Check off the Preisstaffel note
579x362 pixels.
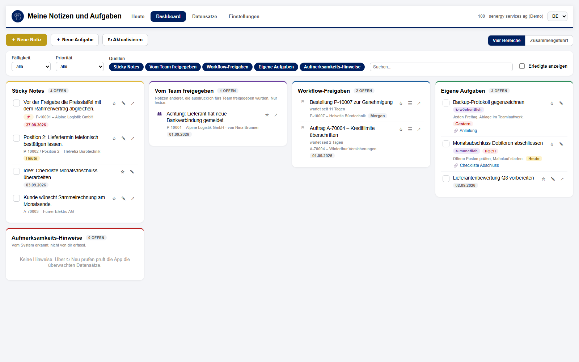pos(16,103)
